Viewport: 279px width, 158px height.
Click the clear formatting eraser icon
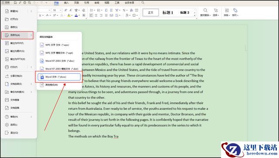point(84,10)
